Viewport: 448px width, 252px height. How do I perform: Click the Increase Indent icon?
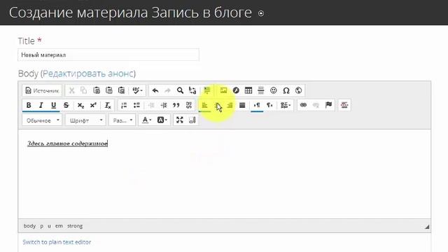tap(164, 105)
